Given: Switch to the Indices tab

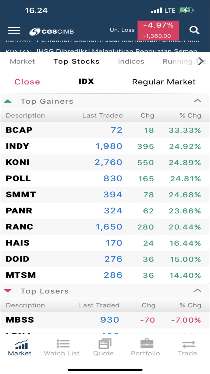Looking at the screenshot, I should 131,61.
